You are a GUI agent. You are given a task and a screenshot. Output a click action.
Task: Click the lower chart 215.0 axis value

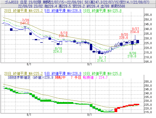148,112
